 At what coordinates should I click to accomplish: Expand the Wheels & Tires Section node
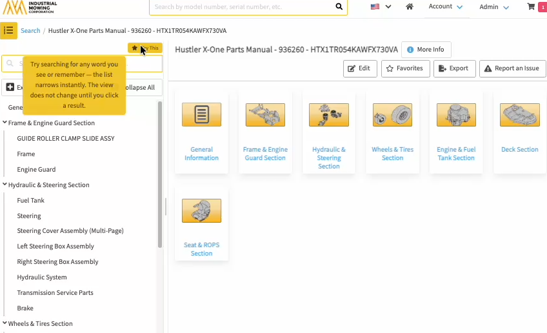[5, 323]
